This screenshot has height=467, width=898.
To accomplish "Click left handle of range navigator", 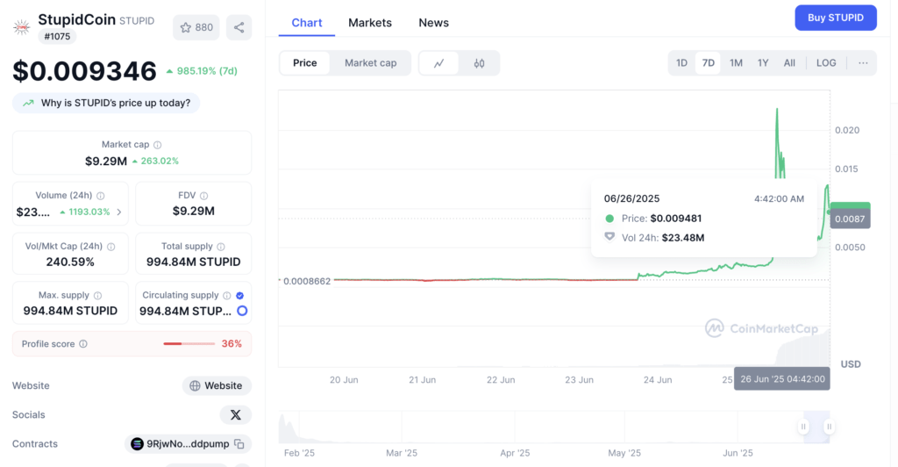I will 803,427.
